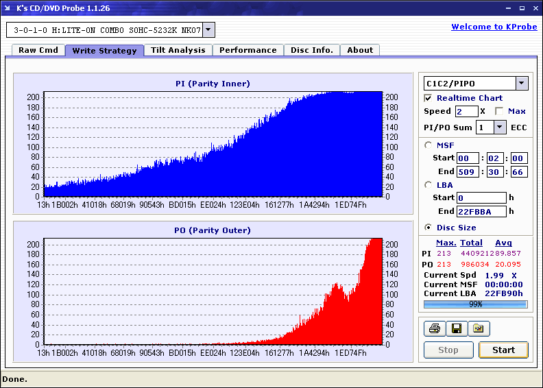Click the MSF End seconds field 30
Image resolution: width=543 pixels, height=388 pixels.
tap(495, 171)
